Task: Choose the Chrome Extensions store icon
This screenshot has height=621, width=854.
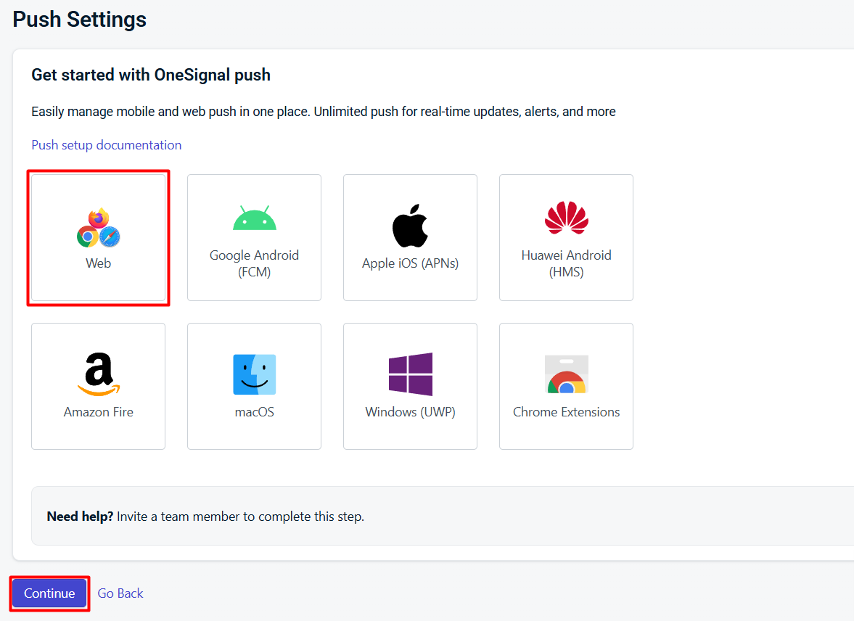Action: pos(567,374)
